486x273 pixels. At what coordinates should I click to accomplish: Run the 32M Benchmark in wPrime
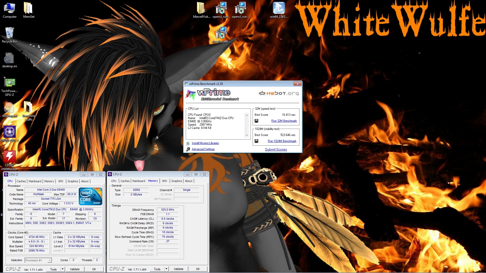[284, 121]
